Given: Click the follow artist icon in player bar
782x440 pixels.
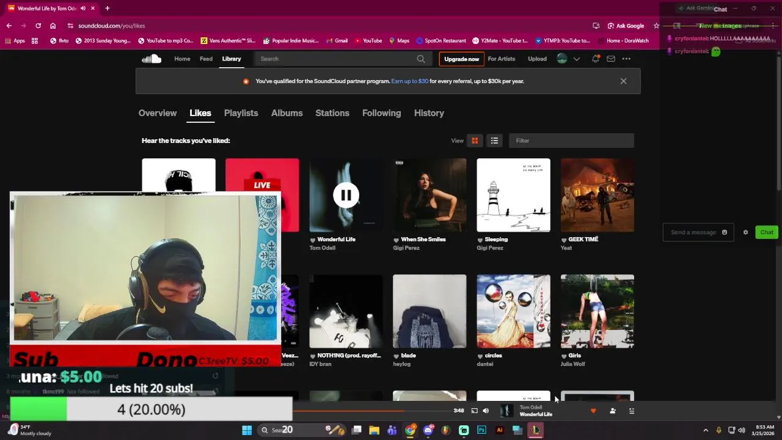Looking at the screenshot, I should (613, 411).
